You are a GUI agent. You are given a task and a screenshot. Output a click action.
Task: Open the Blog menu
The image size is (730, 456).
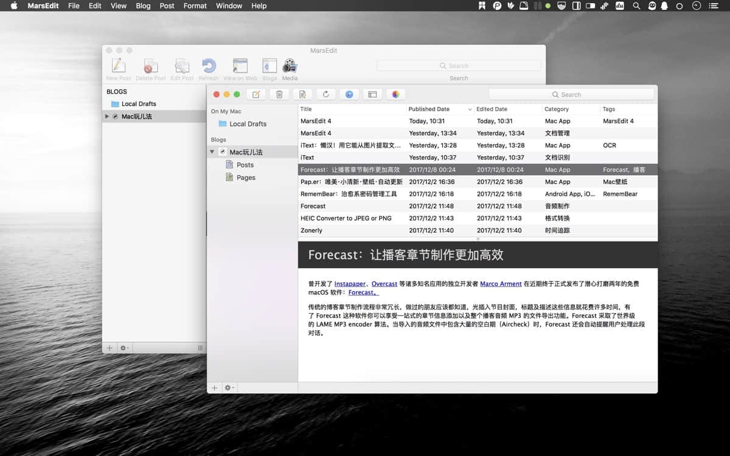coord(143,5)
